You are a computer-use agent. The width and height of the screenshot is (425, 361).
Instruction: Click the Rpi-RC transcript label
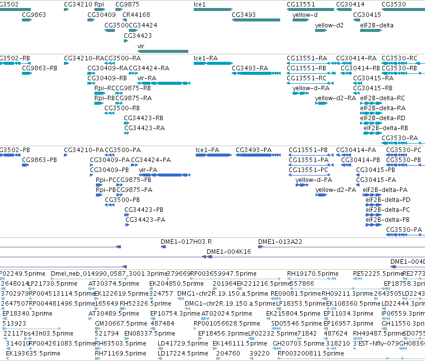(104, 88)
